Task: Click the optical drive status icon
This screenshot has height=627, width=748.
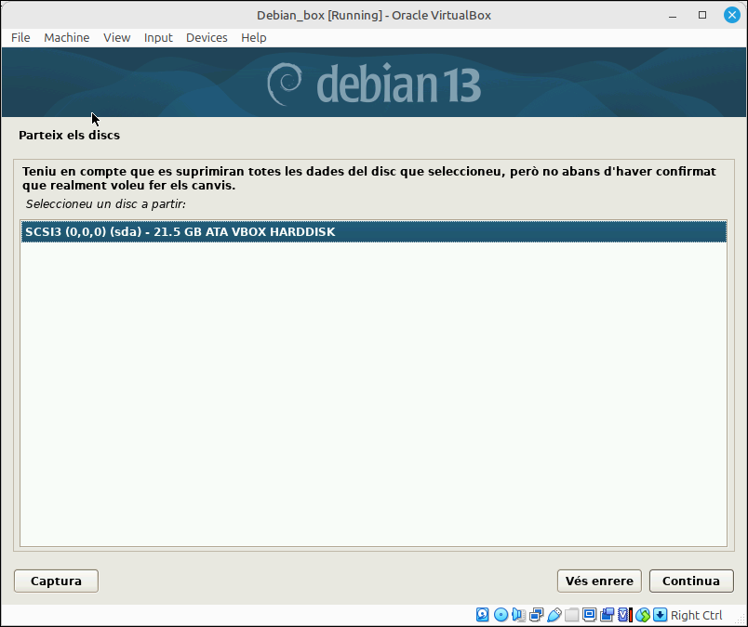Action: tap(501, 615)
